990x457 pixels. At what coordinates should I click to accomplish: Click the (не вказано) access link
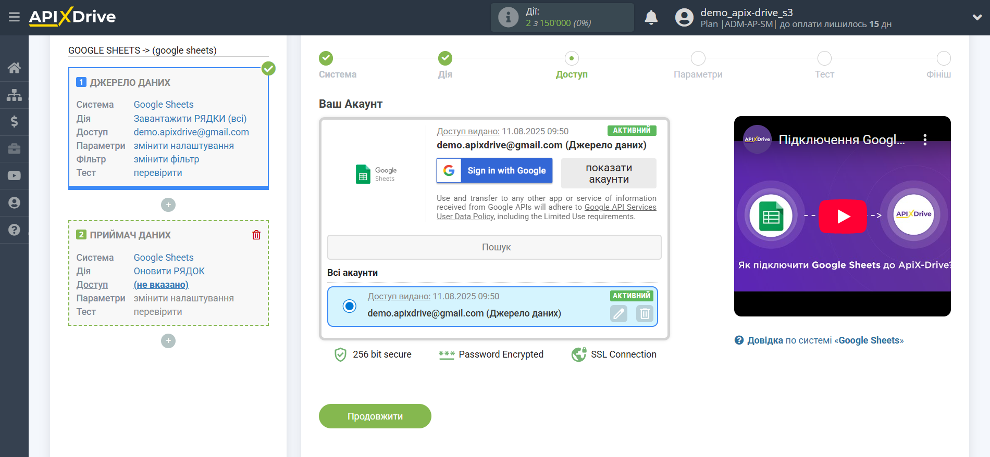pyautogui.click(x=161, y=285)
